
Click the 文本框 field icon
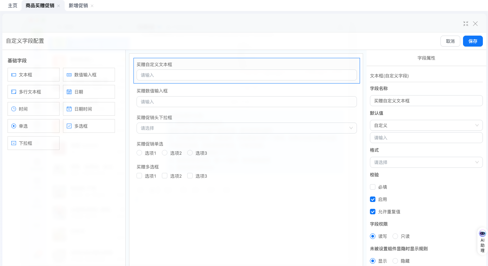coord(14,75)
